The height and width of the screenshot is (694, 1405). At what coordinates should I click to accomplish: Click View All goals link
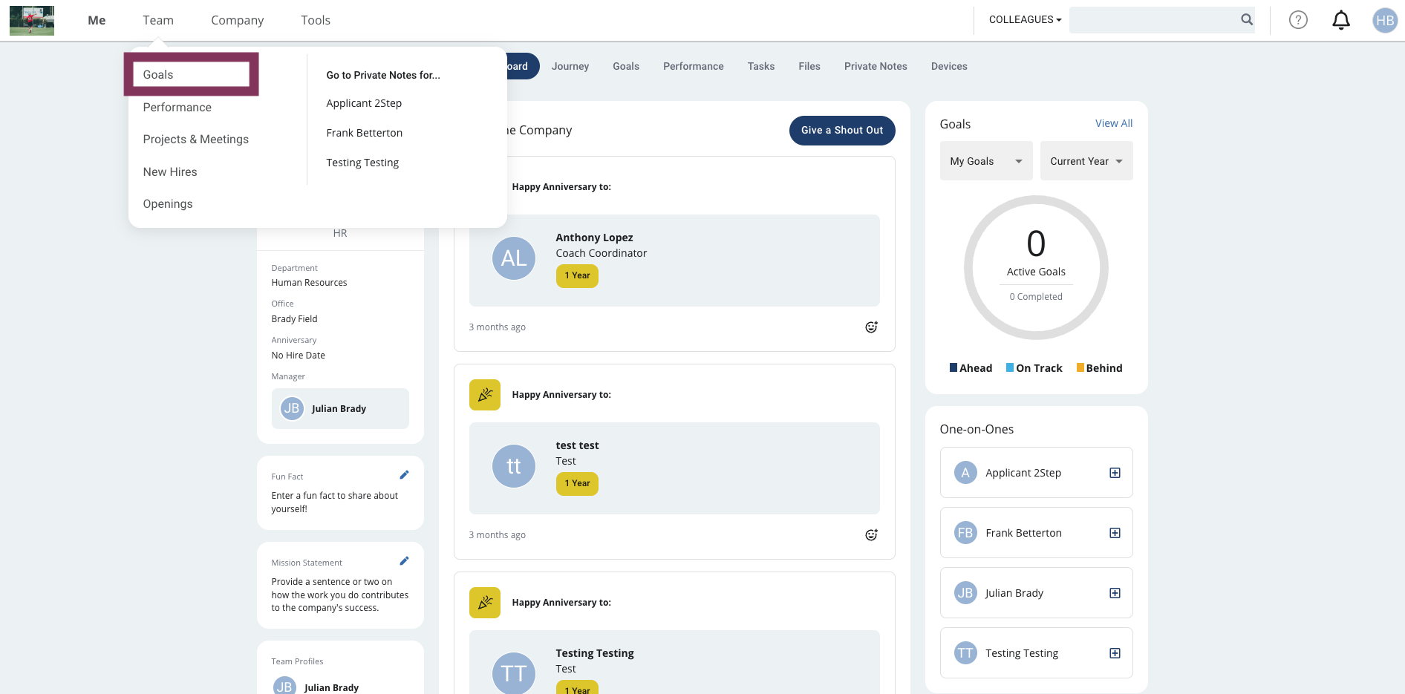(1114, 123)
